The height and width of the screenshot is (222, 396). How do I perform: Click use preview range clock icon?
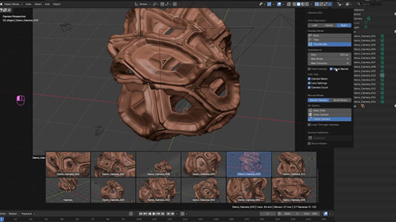click(279, 214)
